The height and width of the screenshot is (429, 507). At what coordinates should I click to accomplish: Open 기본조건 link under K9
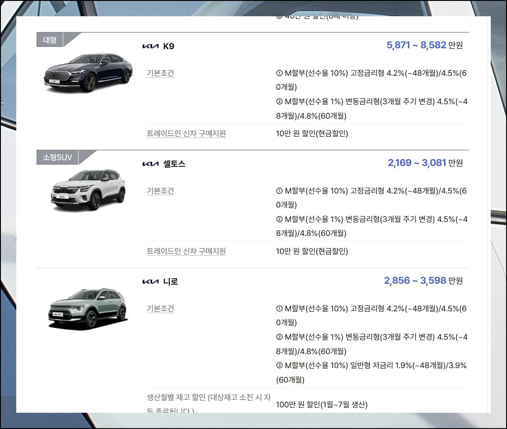coord(160,73)
